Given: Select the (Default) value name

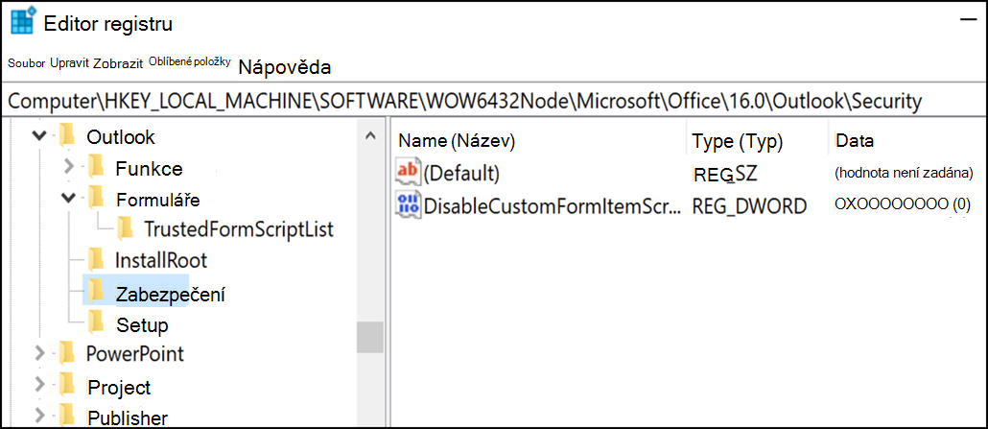Looking at the screenshot, I should [461, 174].
